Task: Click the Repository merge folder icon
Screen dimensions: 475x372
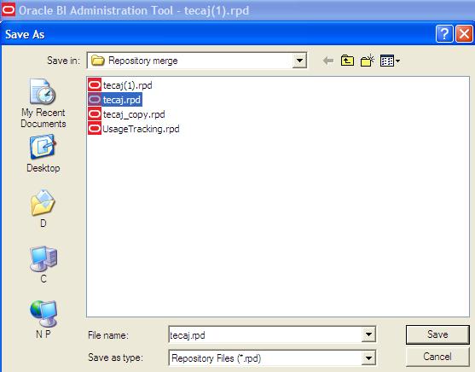Action: [98, 61]
